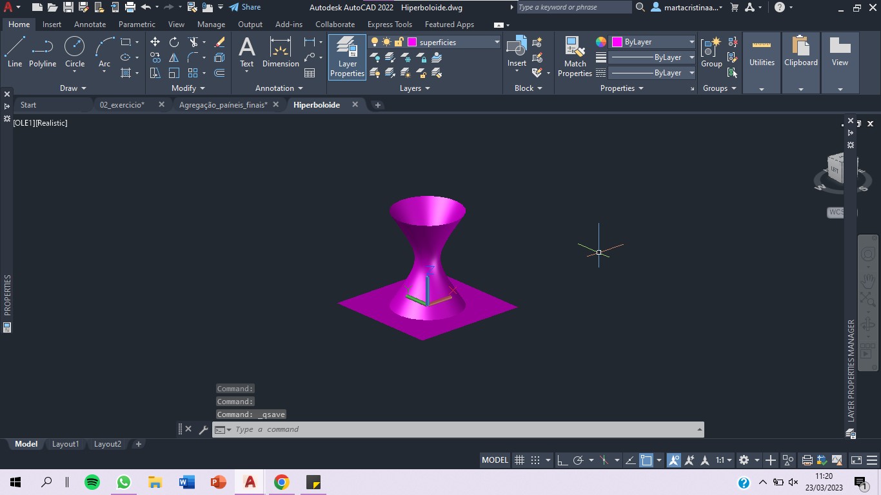Click the Text annotation tool
The width and height of the screenshot is (881, 495).
(246, 53)
